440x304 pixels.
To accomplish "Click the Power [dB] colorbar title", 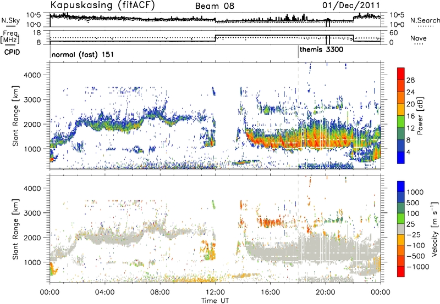I will (x=420, y=116).
